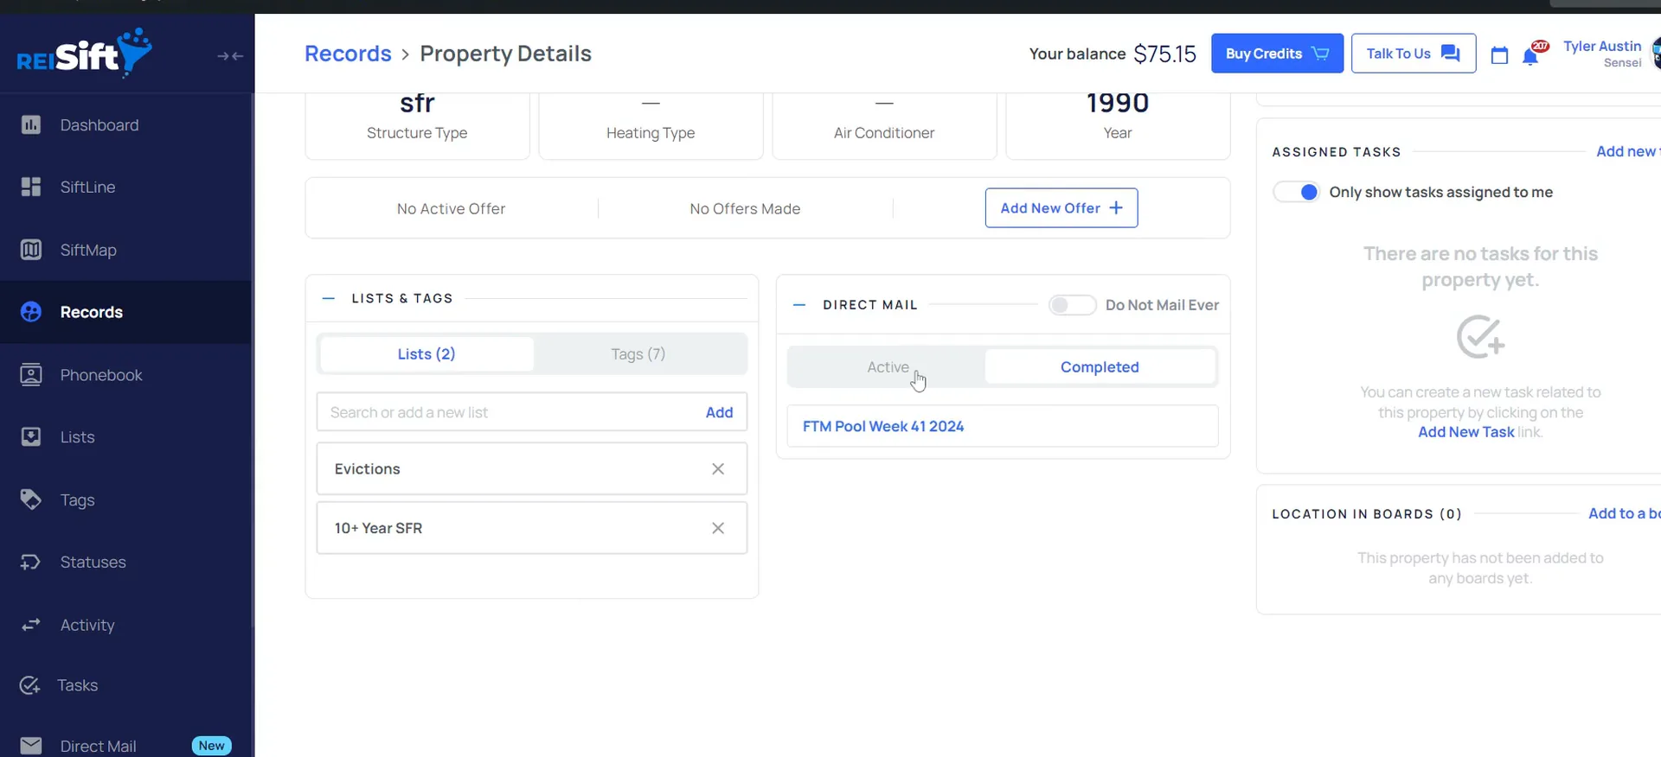Viewport: 1661px width, 757px height.
Task: Open the Activity sidebar icon
Action: (x=31, y=625)
